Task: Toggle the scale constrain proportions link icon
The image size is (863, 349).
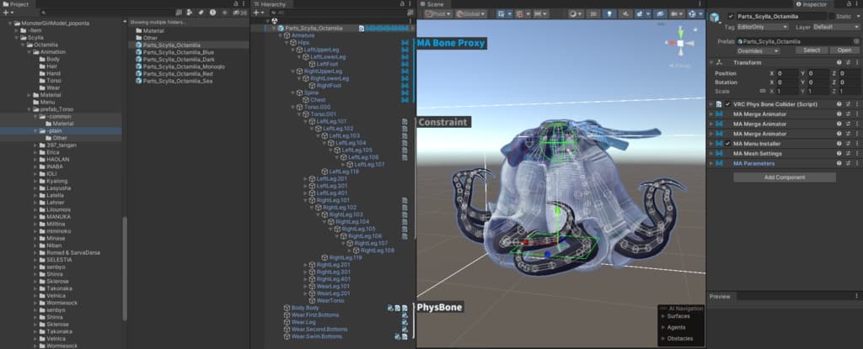Action: point(762,91)
